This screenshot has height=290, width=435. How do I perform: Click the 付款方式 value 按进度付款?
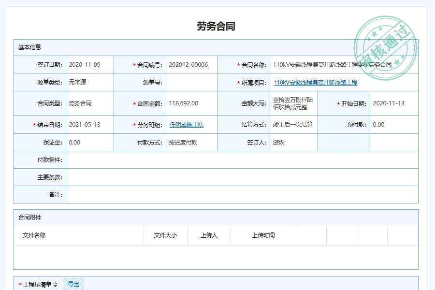[x=183, y=143]
